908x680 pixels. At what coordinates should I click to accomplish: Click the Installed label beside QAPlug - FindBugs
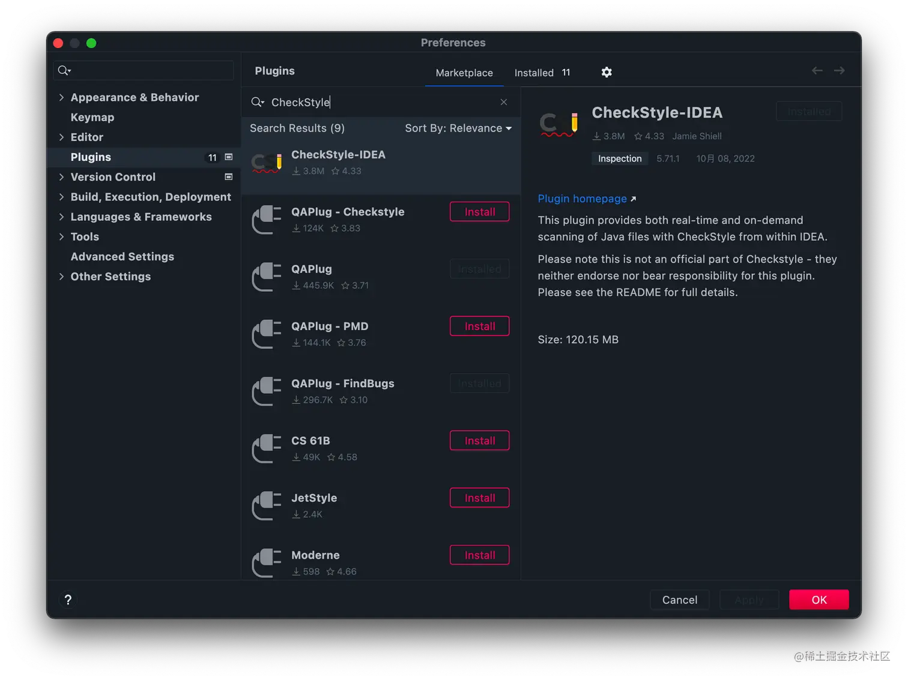480,384
